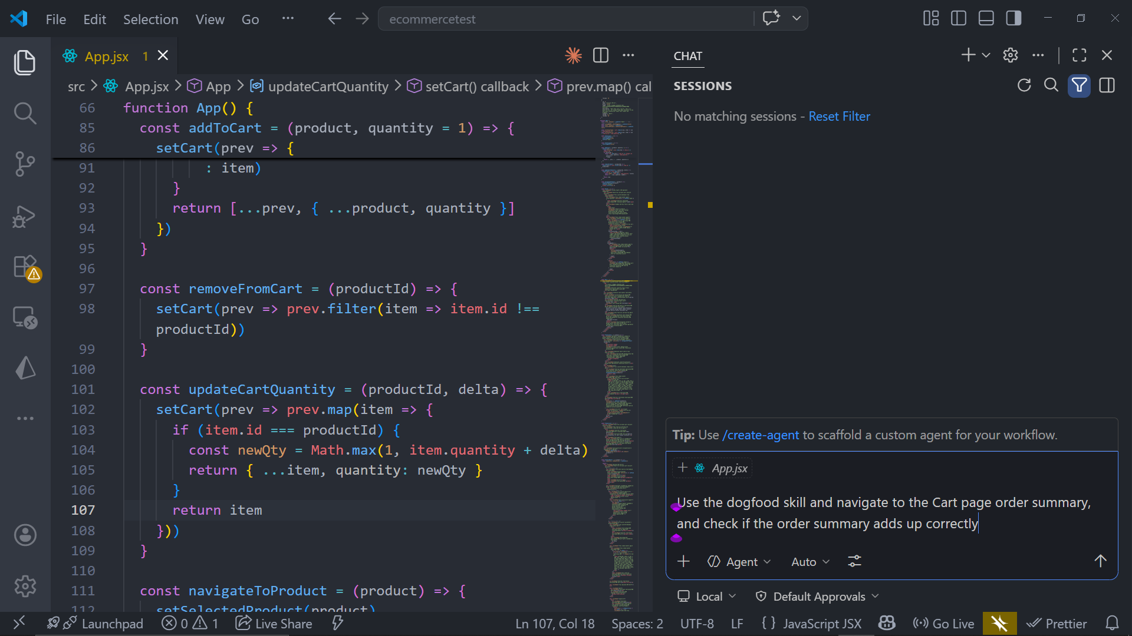Image resolution: width=1132 pixels, height=636 pixels.
Task: Click the orange Claude spark icon in editor toolbar
Action: (x=573, y=55)
